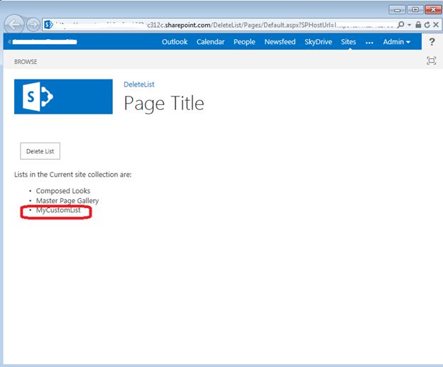
Task: Switch to the BROWSE ribbon tab
Action: click(26, 62)
